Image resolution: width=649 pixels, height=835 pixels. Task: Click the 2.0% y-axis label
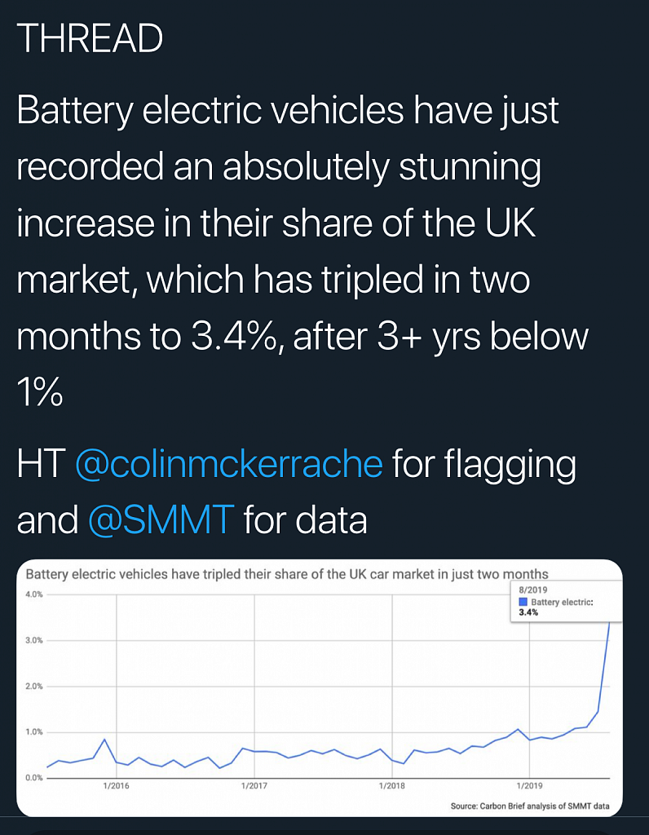click(x=34, y=686)
